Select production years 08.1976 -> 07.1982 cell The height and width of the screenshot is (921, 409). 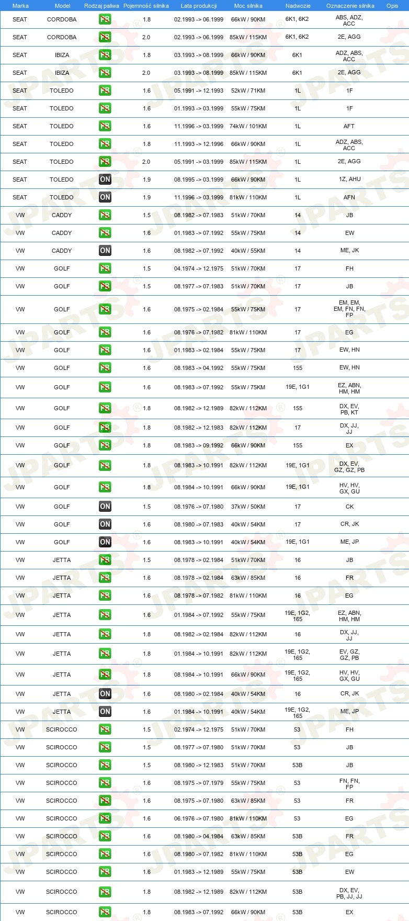(x=199, y=332)
